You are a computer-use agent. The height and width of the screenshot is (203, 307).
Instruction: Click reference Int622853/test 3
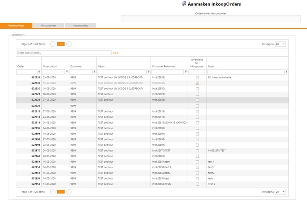pos(162,167)
